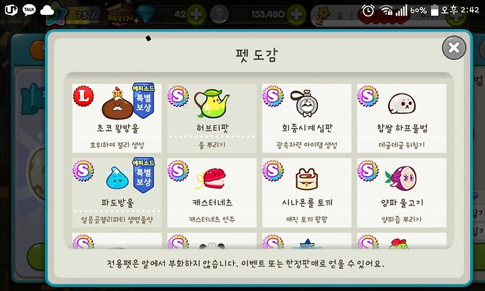Open the KakaoTalk notification icon
Viewport: 485px width, 291px height.
pos(29,10)
